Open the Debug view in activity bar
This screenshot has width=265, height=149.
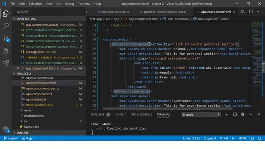pyautogui.click(x=5, y=50)
